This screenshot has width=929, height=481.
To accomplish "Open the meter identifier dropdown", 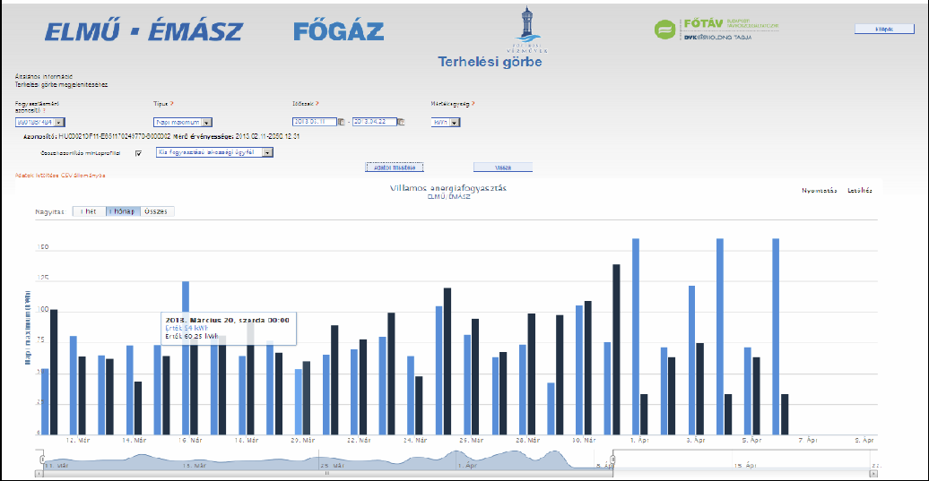I will (x=39, y=123).
